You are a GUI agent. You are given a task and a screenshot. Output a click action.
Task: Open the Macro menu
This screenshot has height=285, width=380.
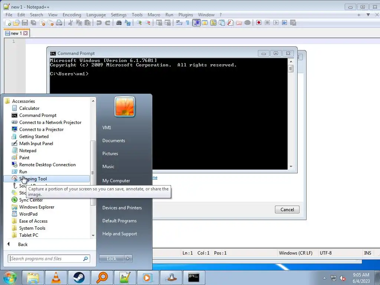pos(154,15)
